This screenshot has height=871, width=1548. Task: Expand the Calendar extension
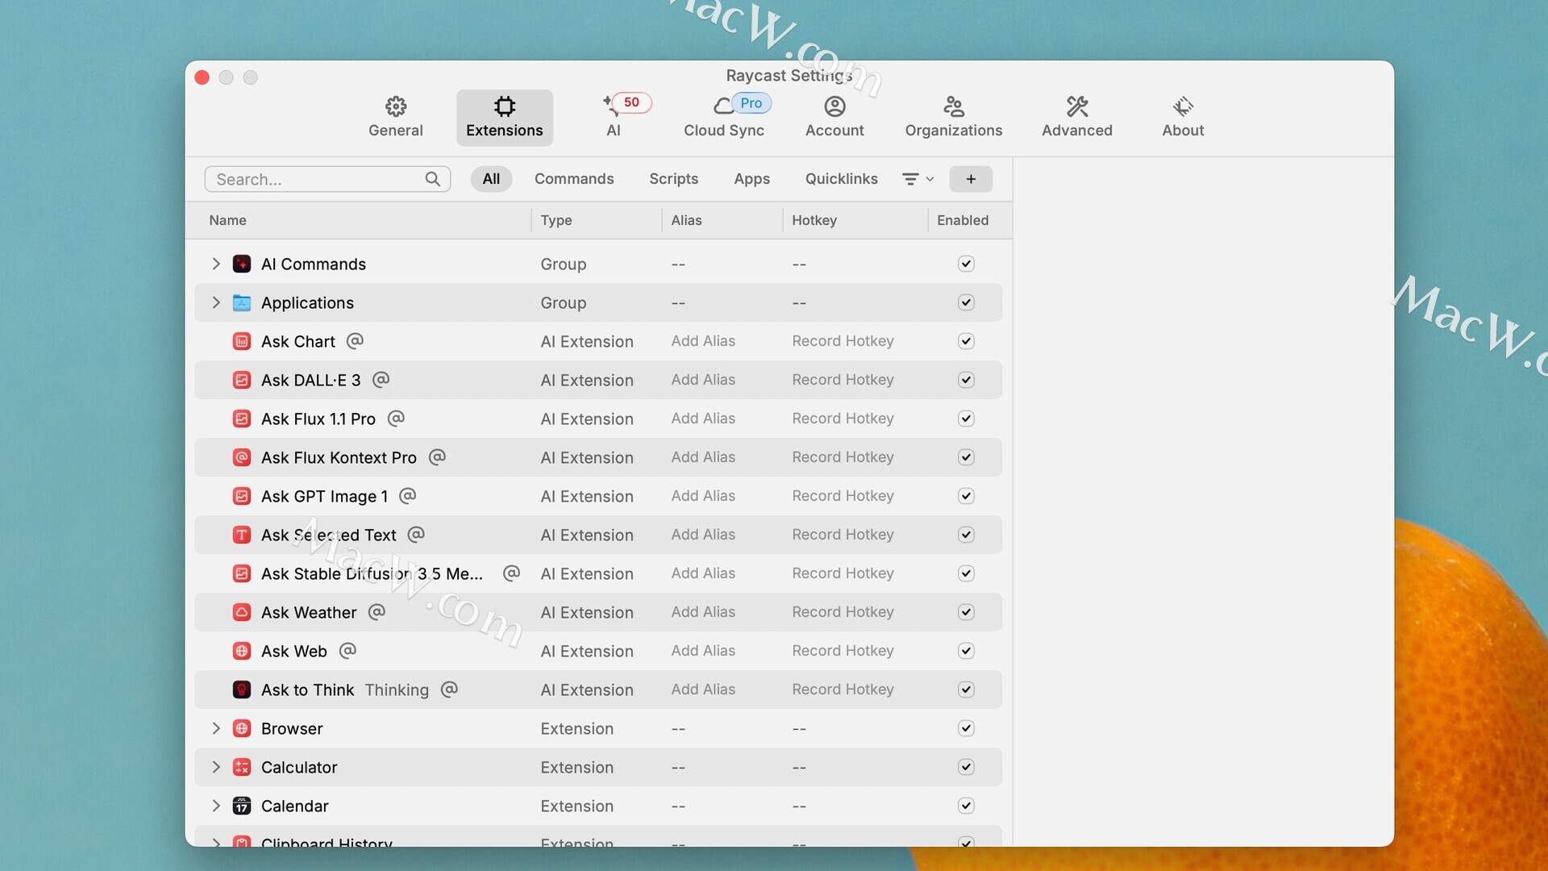click(x=216, y=806)
